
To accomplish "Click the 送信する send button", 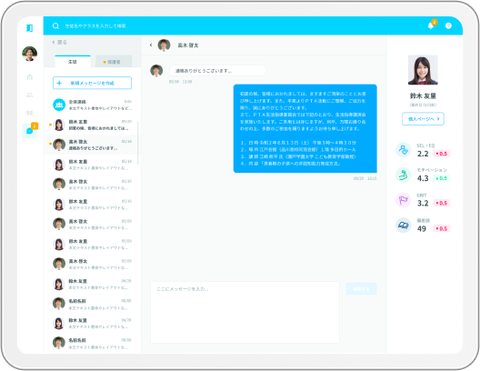I will 361,288.
